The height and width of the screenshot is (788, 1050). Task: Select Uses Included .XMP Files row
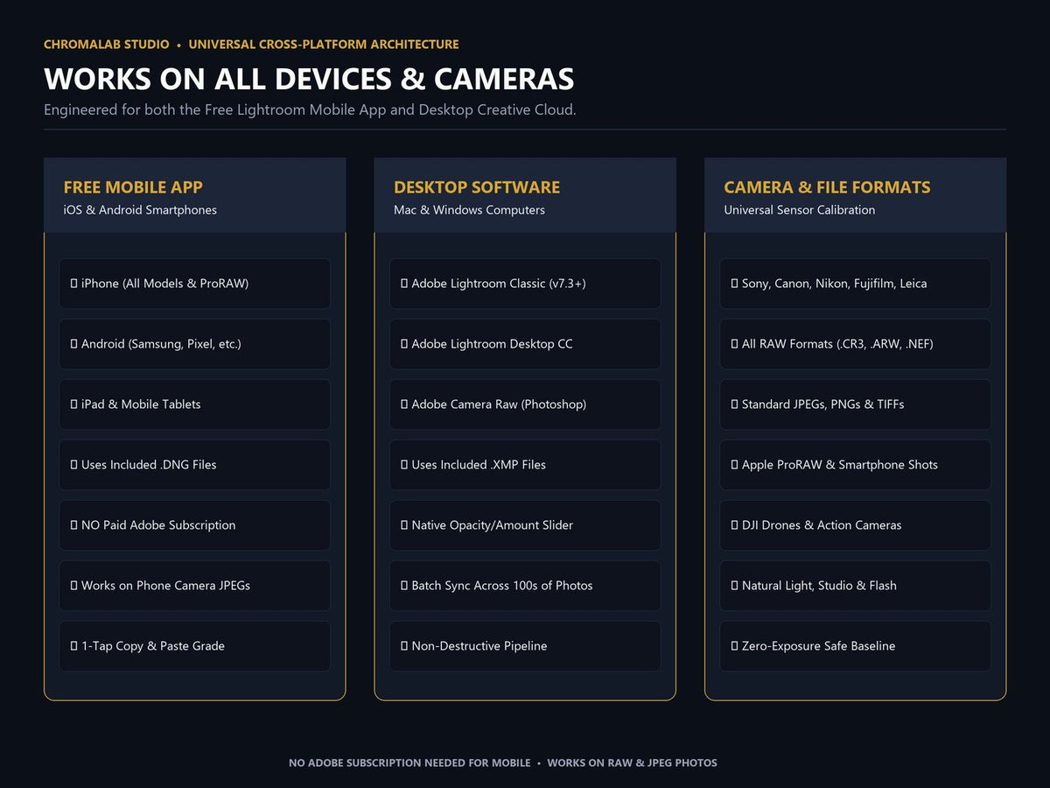click(525, 465)
